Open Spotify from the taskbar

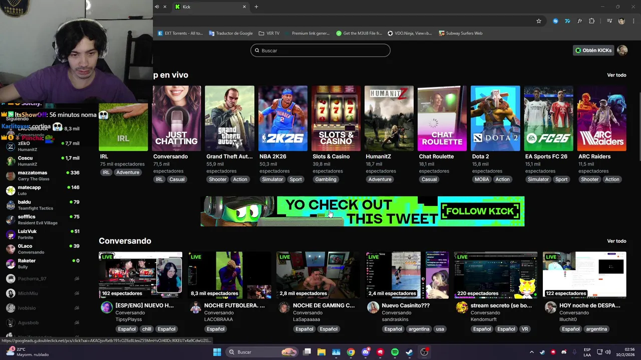(x=395, y=352)
